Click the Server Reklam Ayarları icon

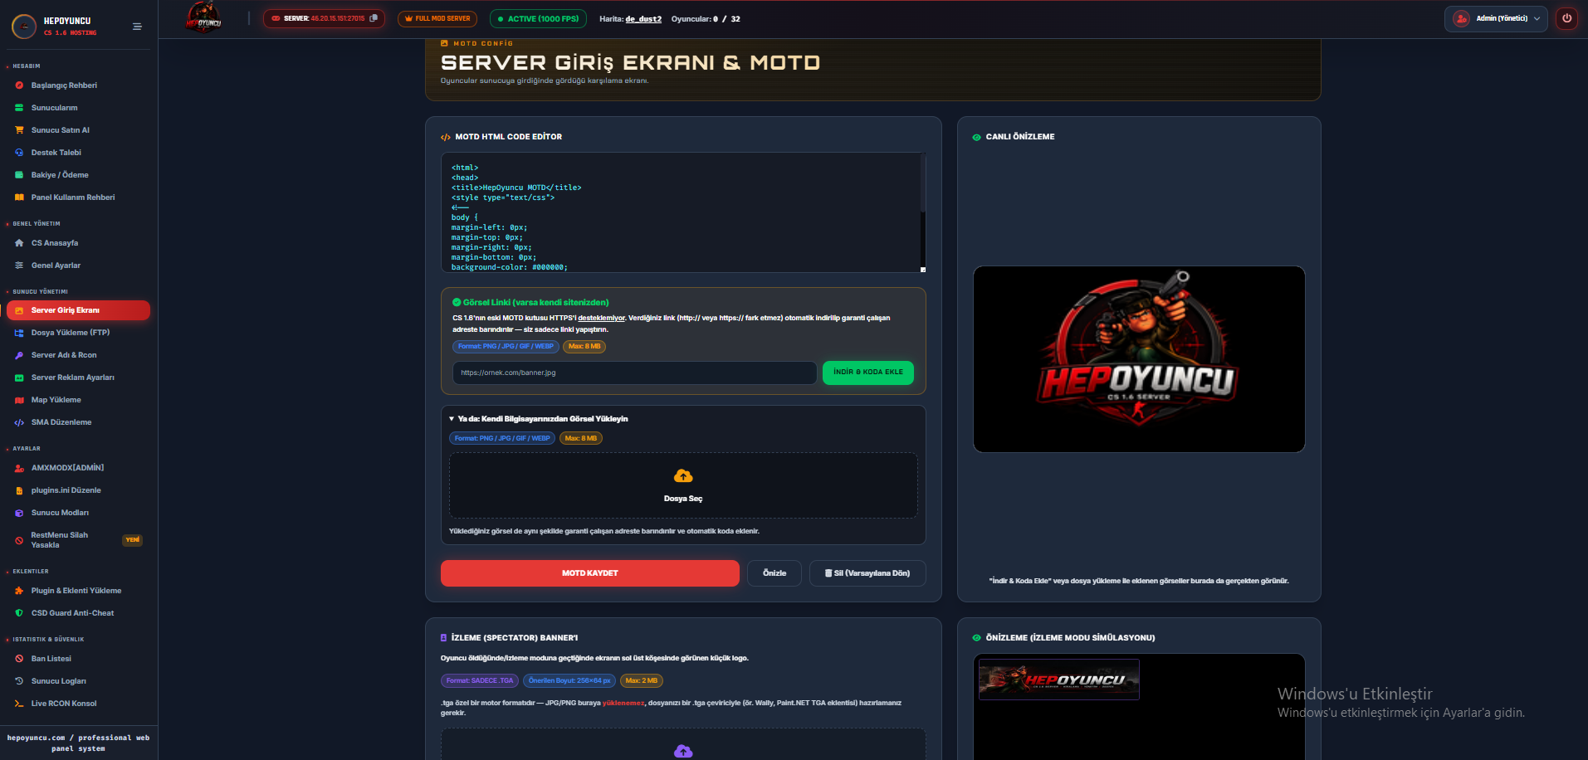click(x=19, y=378)
